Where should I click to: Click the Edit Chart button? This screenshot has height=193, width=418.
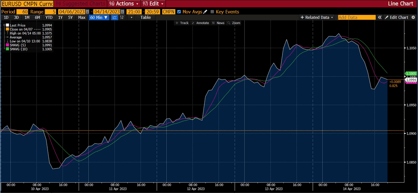pos(397,17)
